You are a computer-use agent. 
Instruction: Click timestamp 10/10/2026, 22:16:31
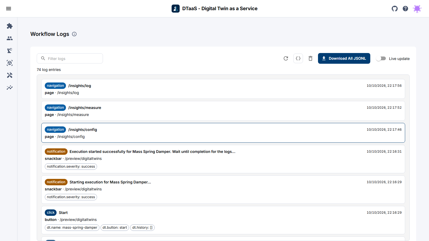pos(384,152)
